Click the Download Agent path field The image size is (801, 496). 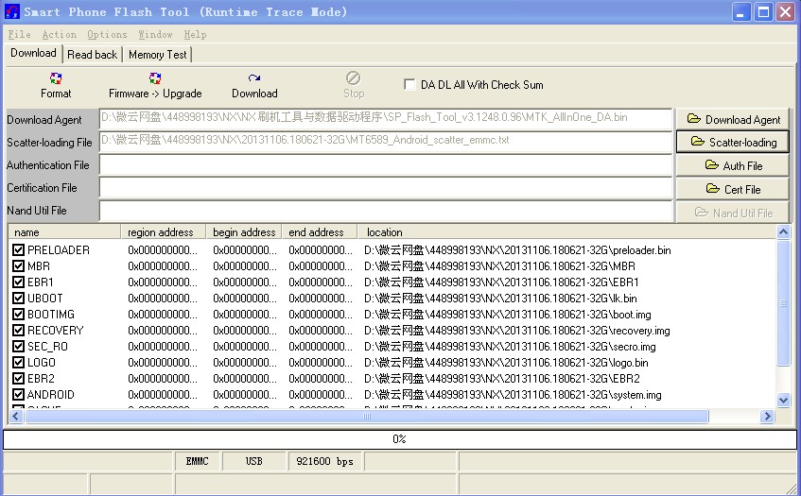(386, 119)
